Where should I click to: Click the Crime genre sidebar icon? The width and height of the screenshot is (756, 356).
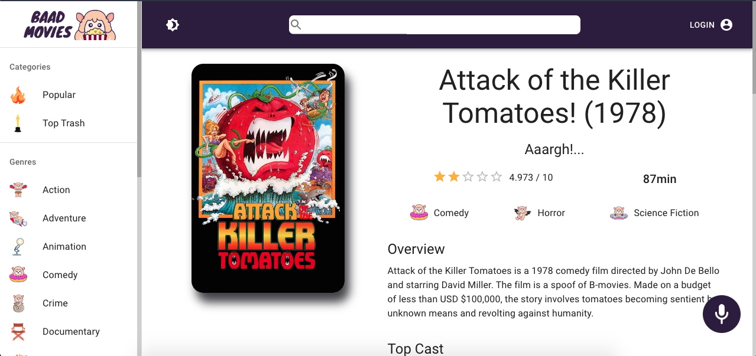pos(18,303)
